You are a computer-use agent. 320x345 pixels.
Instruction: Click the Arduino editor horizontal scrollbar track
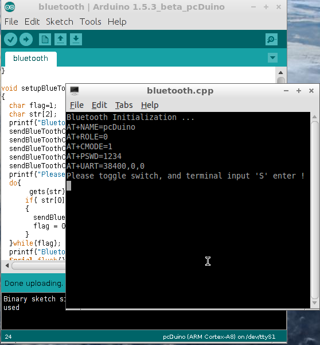[38, 266]
